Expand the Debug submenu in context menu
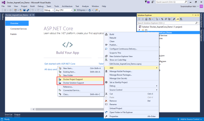Screen dimensions: 204x121 pyautogui.click(x=157, y=86)
